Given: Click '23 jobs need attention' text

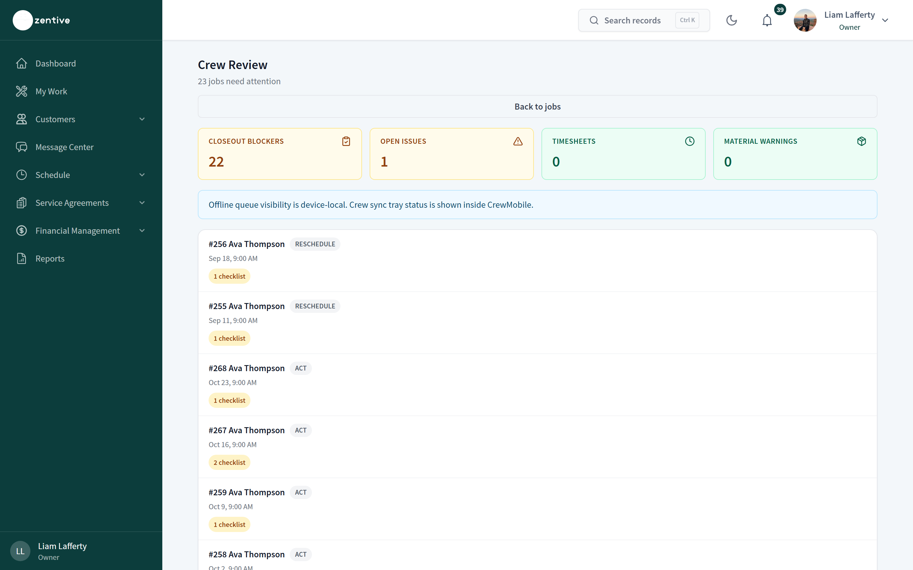Looking at the screenshot, I should click(x=239, y=81).
